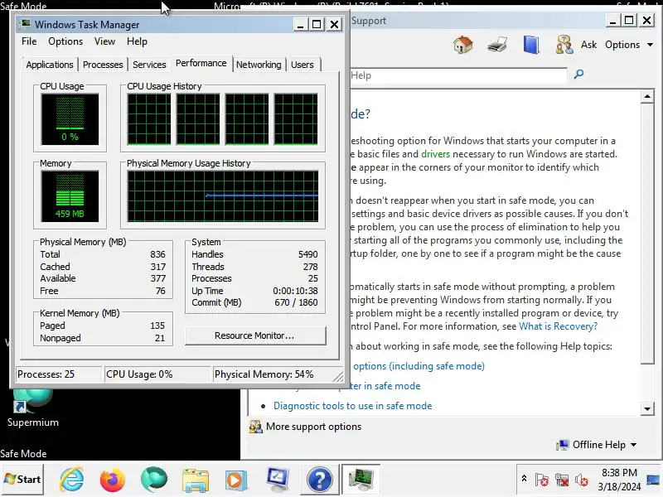Click Action Center flag tray icon
The height and width of the screenshot is (497, 663).
[x=542, y=480]
